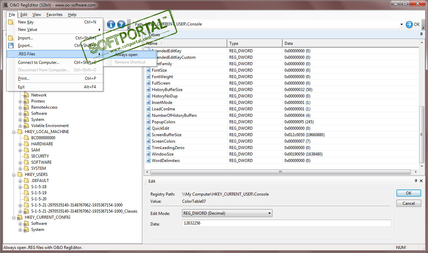Collapse the HKEY_USERS tree node
This screenshot has width=428, height=253.
pos(14,175)
